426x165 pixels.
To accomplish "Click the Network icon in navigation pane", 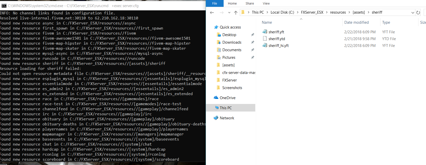I will coord(216,118).
